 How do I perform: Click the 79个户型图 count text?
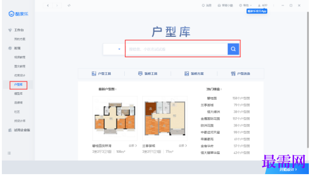242,105
